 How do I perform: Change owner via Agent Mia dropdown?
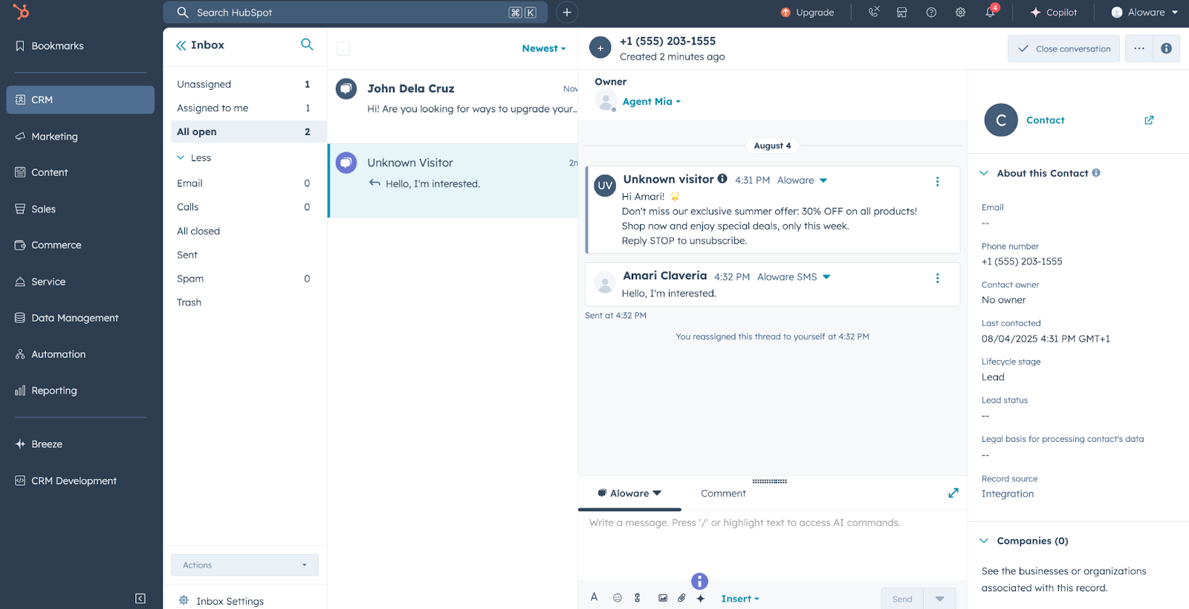651,102
